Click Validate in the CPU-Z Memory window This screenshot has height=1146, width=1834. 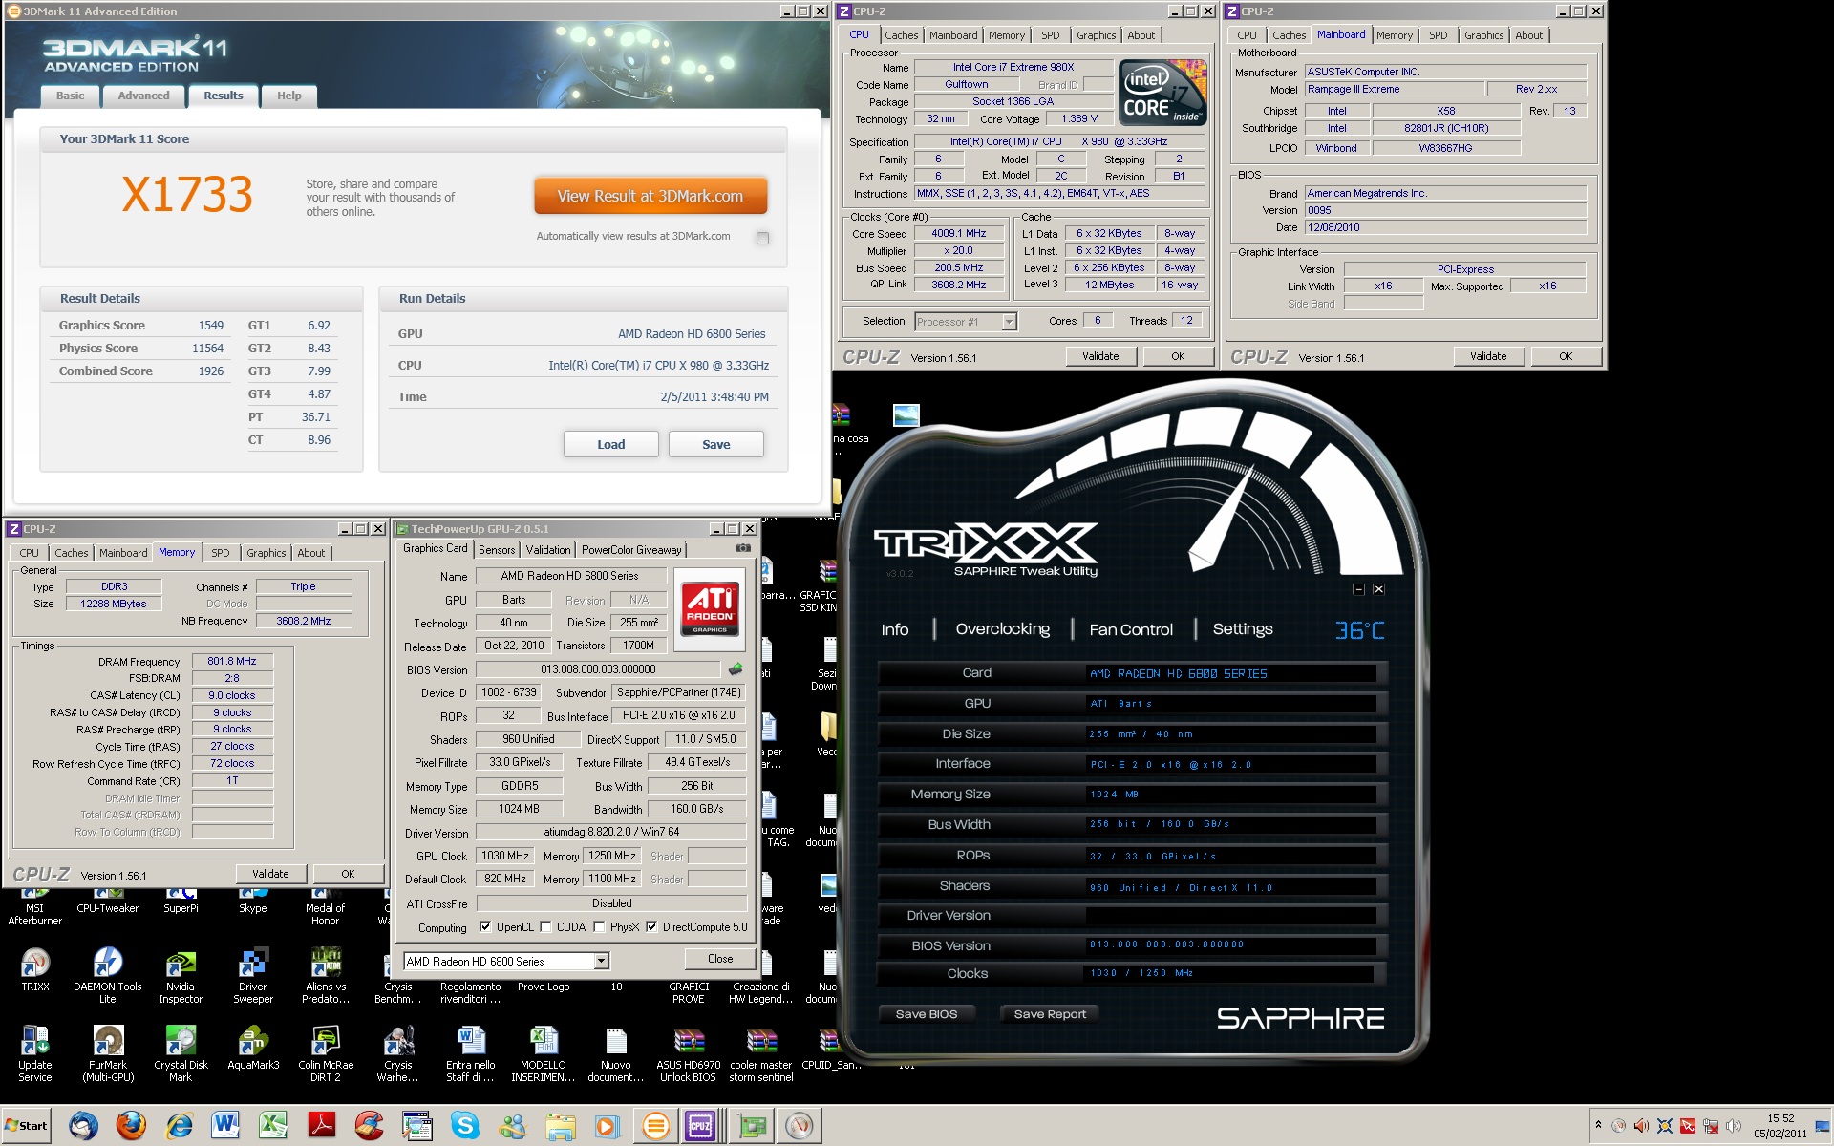tap(270, 873)
